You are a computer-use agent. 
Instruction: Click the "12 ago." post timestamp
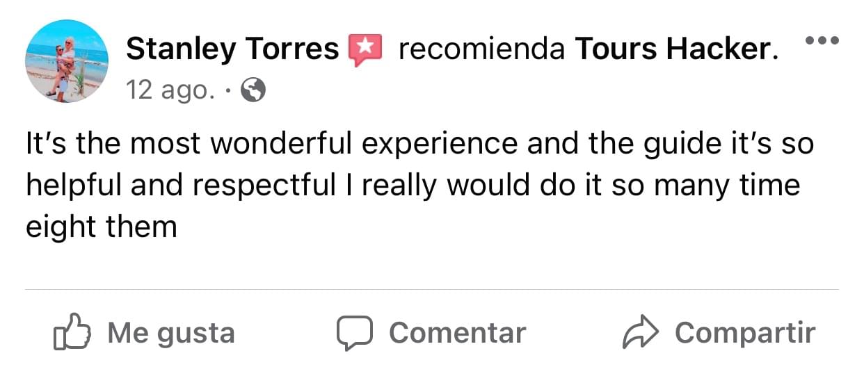point(169,90)
